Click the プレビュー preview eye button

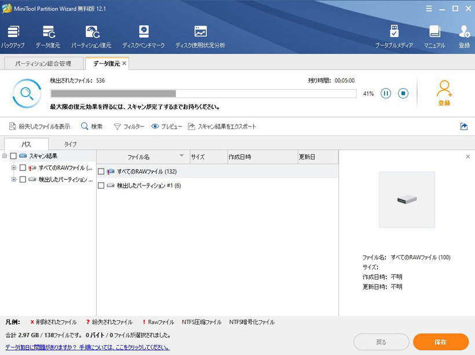tap(167, 126)
